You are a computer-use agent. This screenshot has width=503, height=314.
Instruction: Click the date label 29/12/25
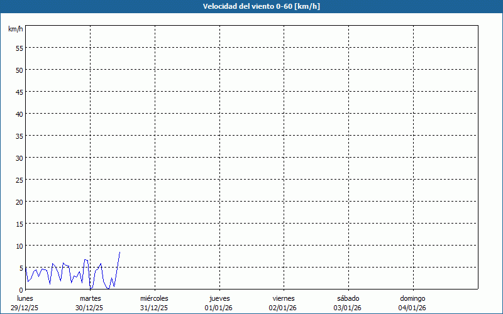click(x=25, y=308)
